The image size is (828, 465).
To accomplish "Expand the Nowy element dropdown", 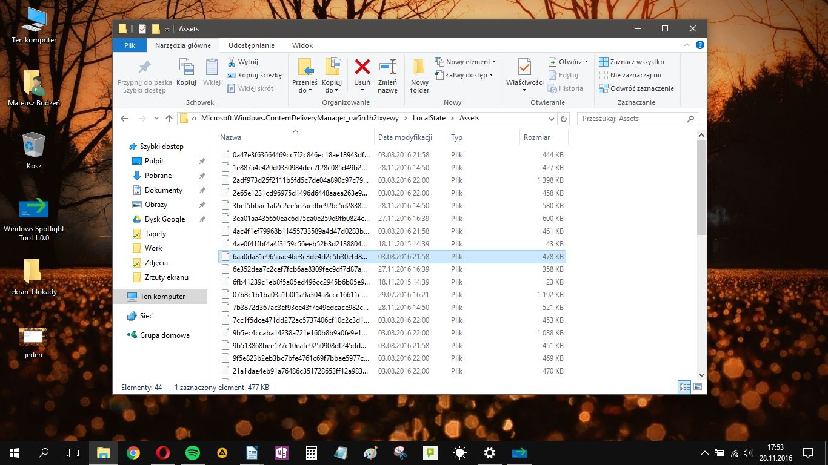I will [x=466, y=62].
